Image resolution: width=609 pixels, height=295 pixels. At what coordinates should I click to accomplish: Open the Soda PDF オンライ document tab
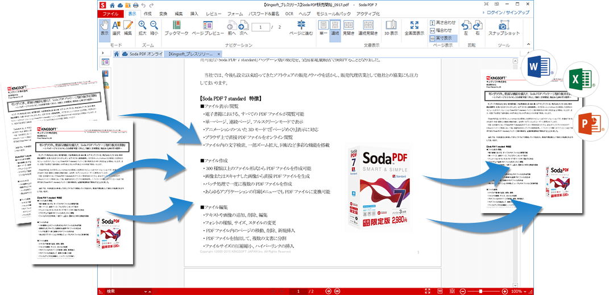tap(142, 54)
